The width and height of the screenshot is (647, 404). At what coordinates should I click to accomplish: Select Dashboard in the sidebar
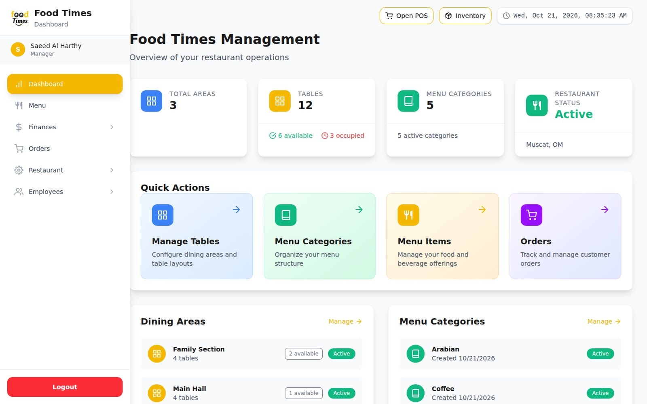65,84
